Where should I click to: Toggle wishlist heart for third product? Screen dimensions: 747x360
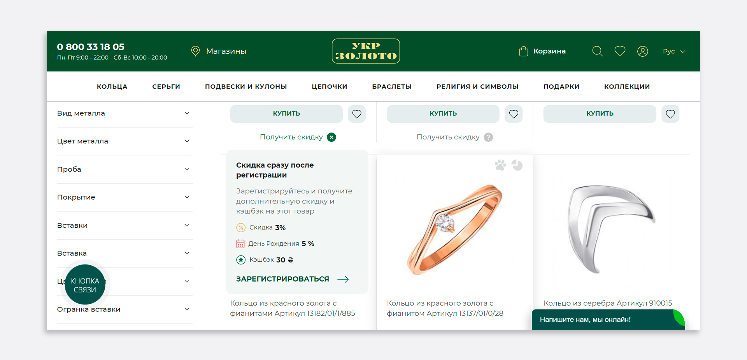coord(670,114)
